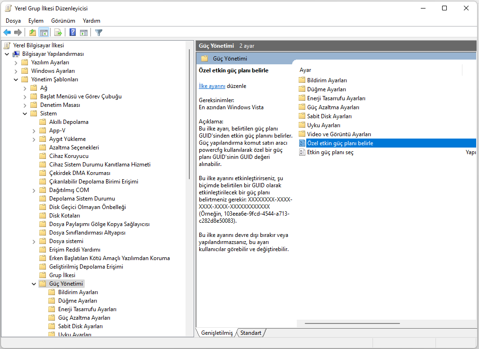Screen dimensions: 479x349
Task: Expand the Yazılım Ayarları node
Action: pyautogui.click(x=16, y=62)
